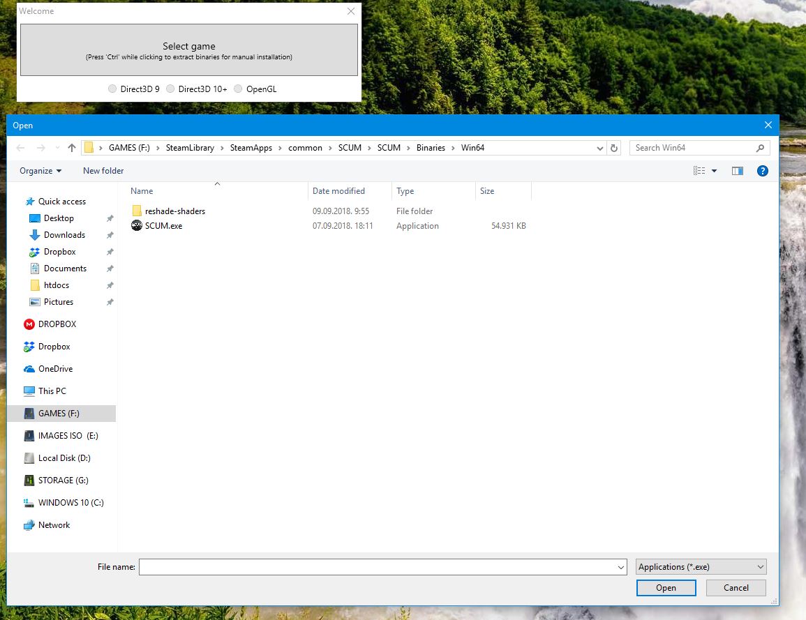806x620 pixels.
Task: Sort by Type column header
Action: point(433,191)
